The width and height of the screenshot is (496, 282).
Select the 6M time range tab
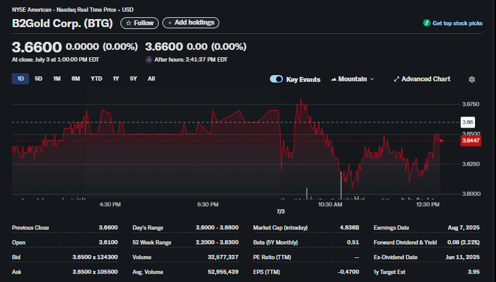(75, 79)
